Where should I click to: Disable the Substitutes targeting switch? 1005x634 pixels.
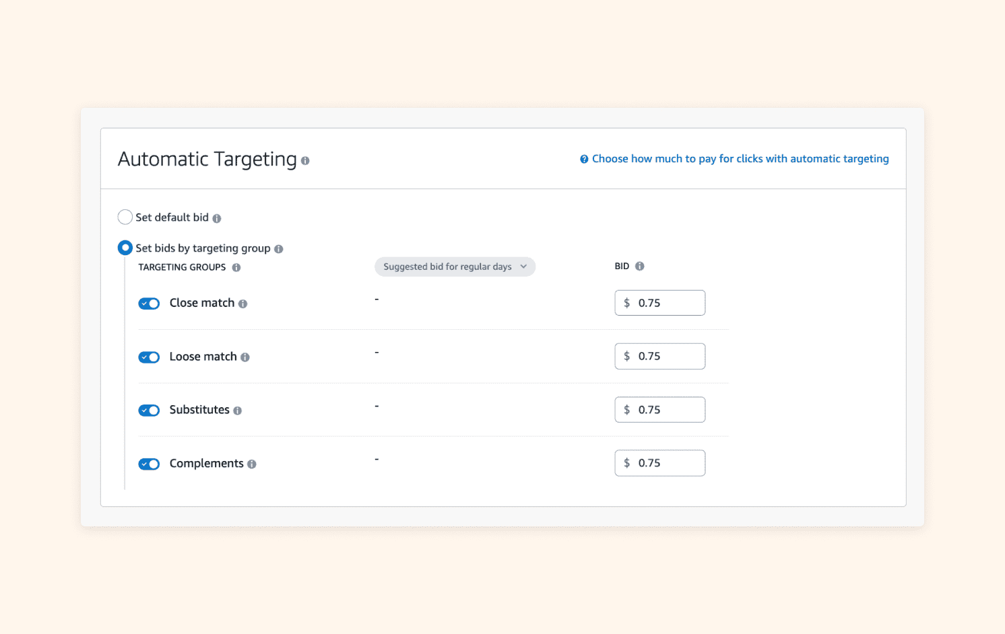coord(149,411)
